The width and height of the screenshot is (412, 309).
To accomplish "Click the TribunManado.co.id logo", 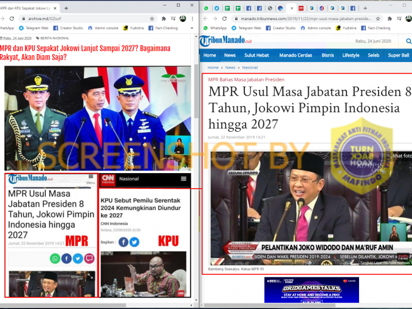I will [x=225, y=41].
